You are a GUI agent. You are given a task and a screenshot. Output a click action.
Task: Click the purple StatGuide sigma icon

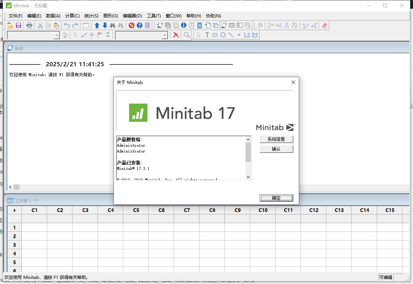[148, 25]
